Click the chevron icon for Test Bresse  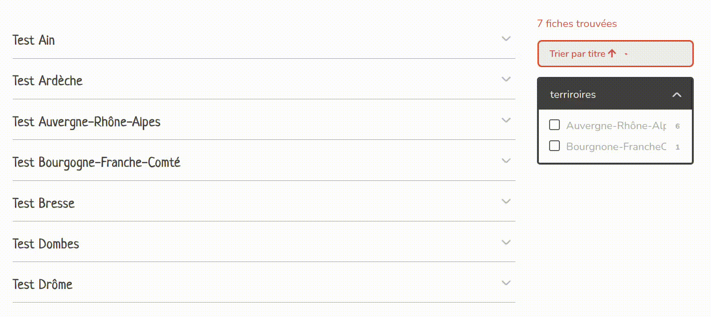pos(506,201)
